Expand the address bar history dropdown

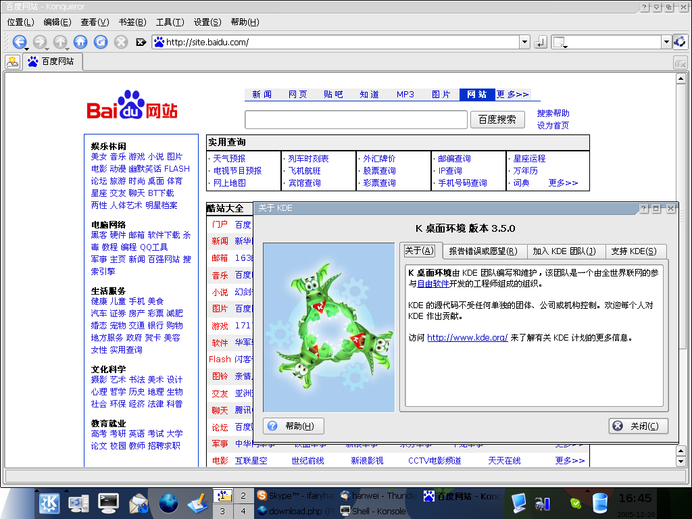click(x=524, y=42)
